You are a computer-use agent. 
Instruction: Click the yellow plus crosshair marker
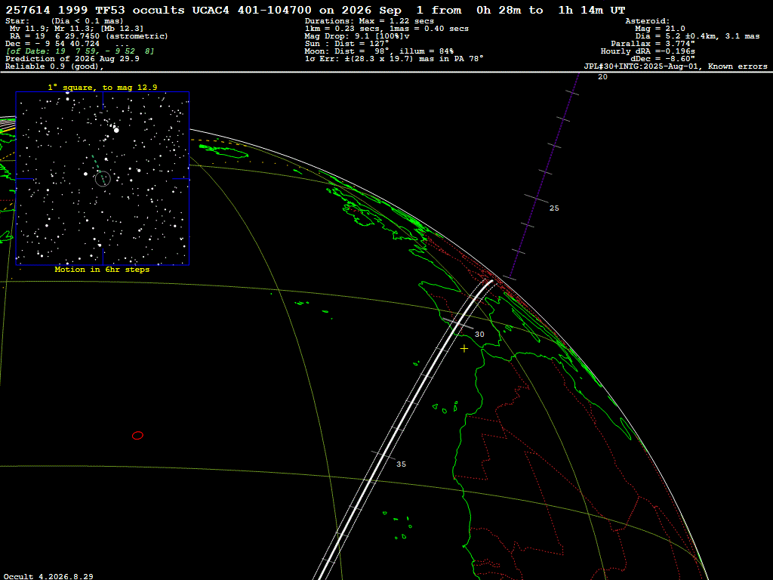click(x=464, y=349)
